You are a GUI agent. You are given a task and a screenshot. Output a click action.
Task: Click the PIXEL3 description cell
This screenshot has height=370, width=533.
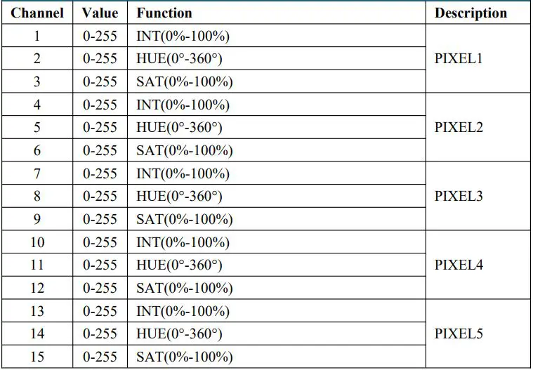(x=459, y=197)
